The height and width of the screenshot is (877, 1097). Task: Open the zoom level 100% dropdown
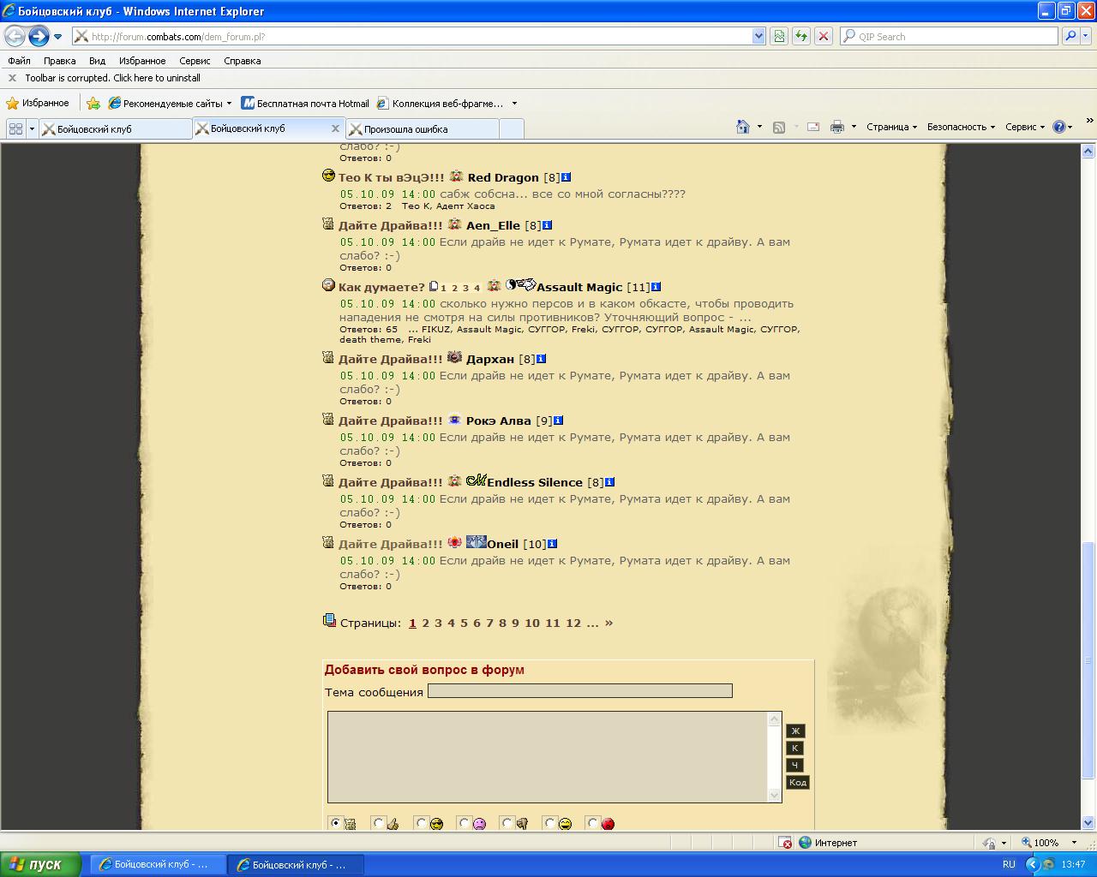[x=1074, y=843]
